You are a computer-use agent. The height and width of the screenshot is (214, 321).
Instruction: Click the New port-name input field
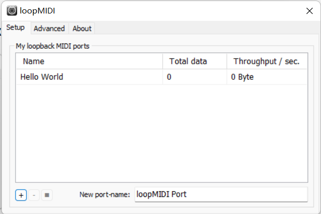pos(221,194)
